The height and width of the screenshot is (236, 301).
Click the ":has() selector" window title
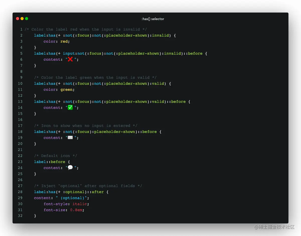153,19
